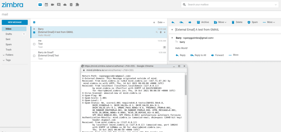Mark message as Spam
The height and width of the screenshot is (132, 281).
pyautogui.click(x=252, y=22)
